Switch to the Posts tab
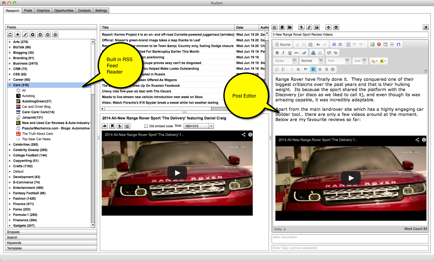Screen dimensions: 434x261 (28, 11)
